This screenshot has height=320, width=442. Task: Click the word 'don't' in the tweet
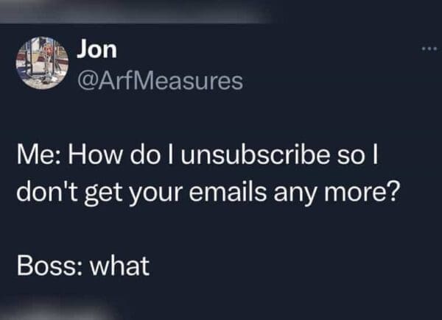[x=47, y=193]
